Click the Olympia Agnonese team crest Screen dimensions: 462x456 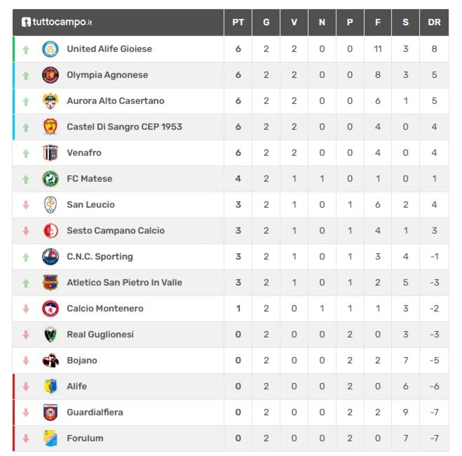coord(51,75)
